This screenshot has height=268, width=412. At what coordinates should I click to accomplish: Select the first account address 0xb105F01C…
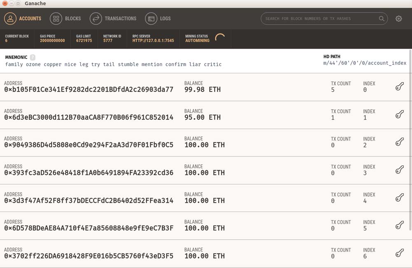tap(89, 89)
